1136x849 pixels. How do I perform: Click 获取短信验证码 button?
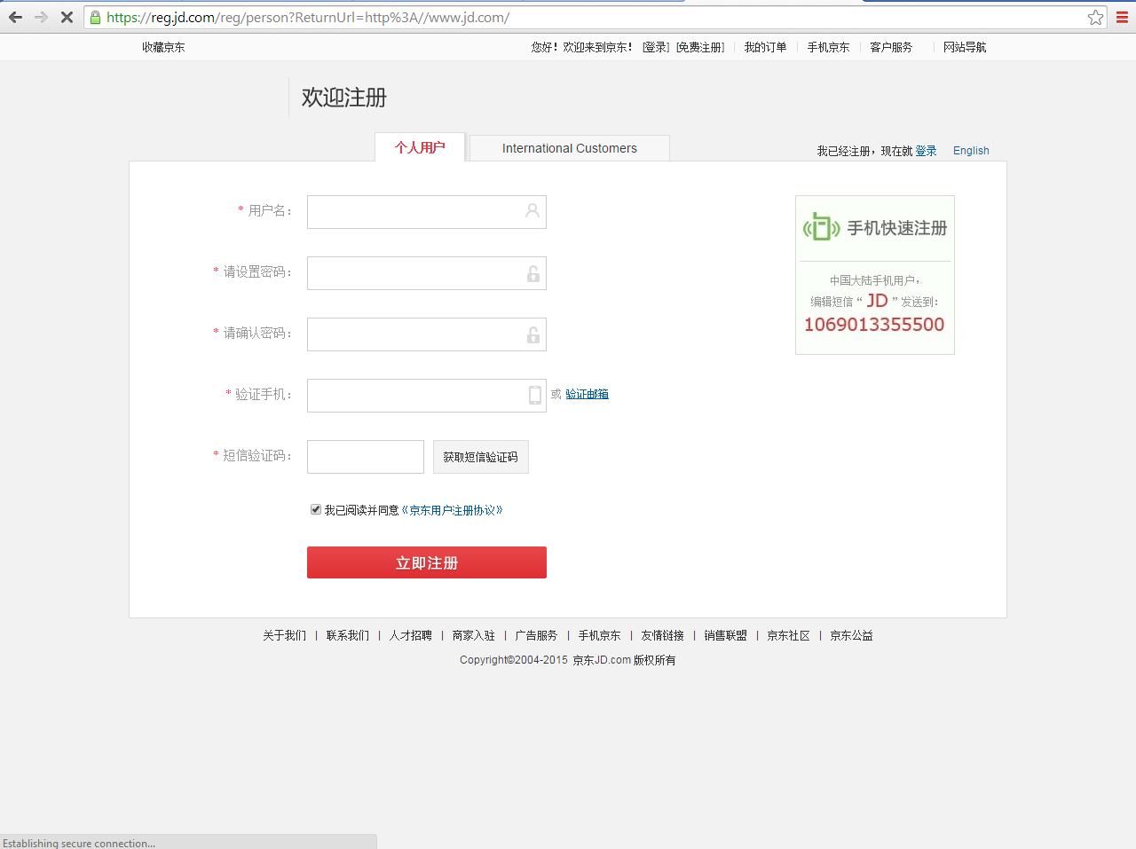481,457
